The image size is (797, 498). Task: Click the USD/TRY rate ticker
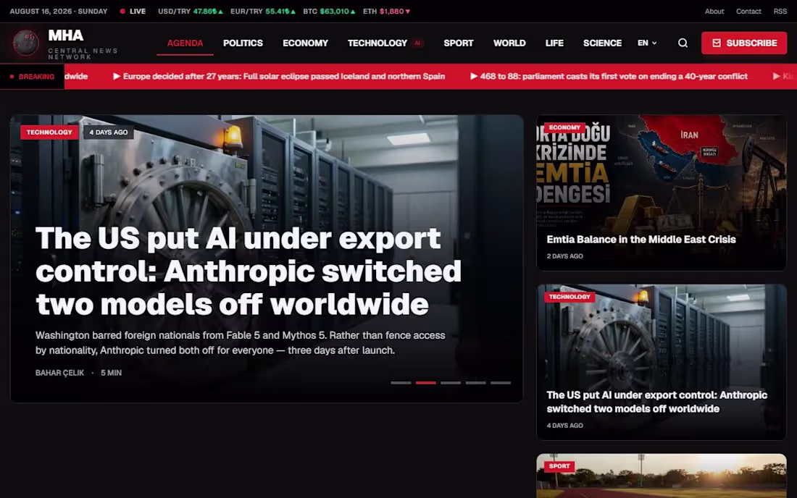click(x=190, y=11)
